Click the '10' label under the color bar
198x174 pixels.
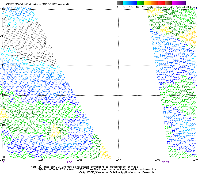[131, 7]
